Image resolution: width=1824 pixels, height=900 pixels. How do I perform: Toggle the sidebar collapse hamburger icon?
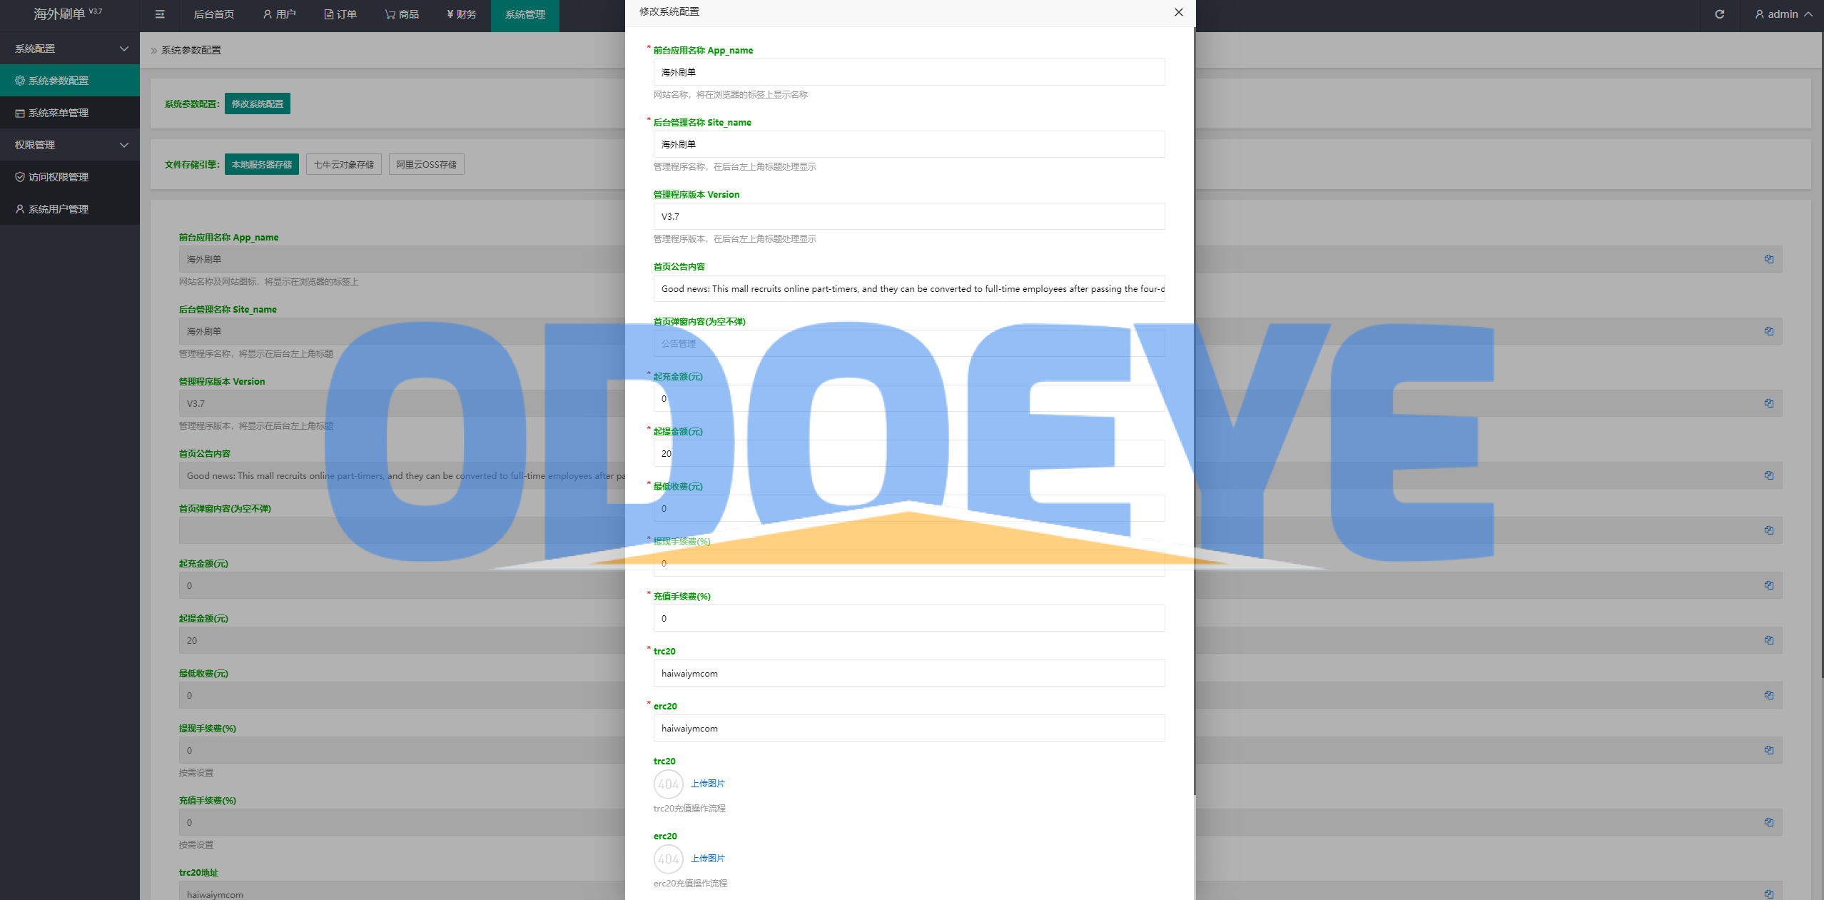[160, 14]
